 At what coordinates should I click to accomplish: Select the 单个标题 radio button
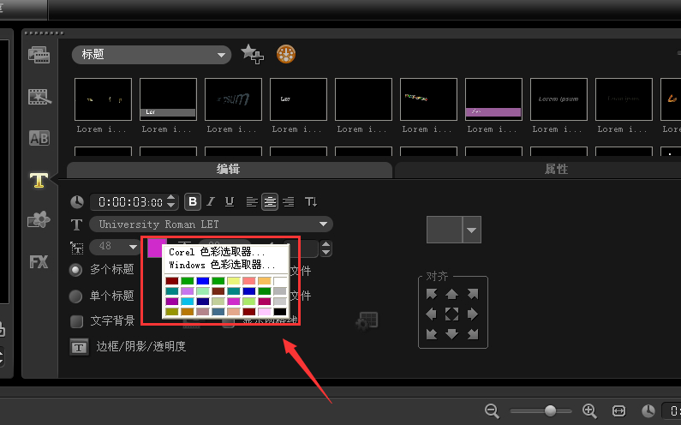[76, 296]
